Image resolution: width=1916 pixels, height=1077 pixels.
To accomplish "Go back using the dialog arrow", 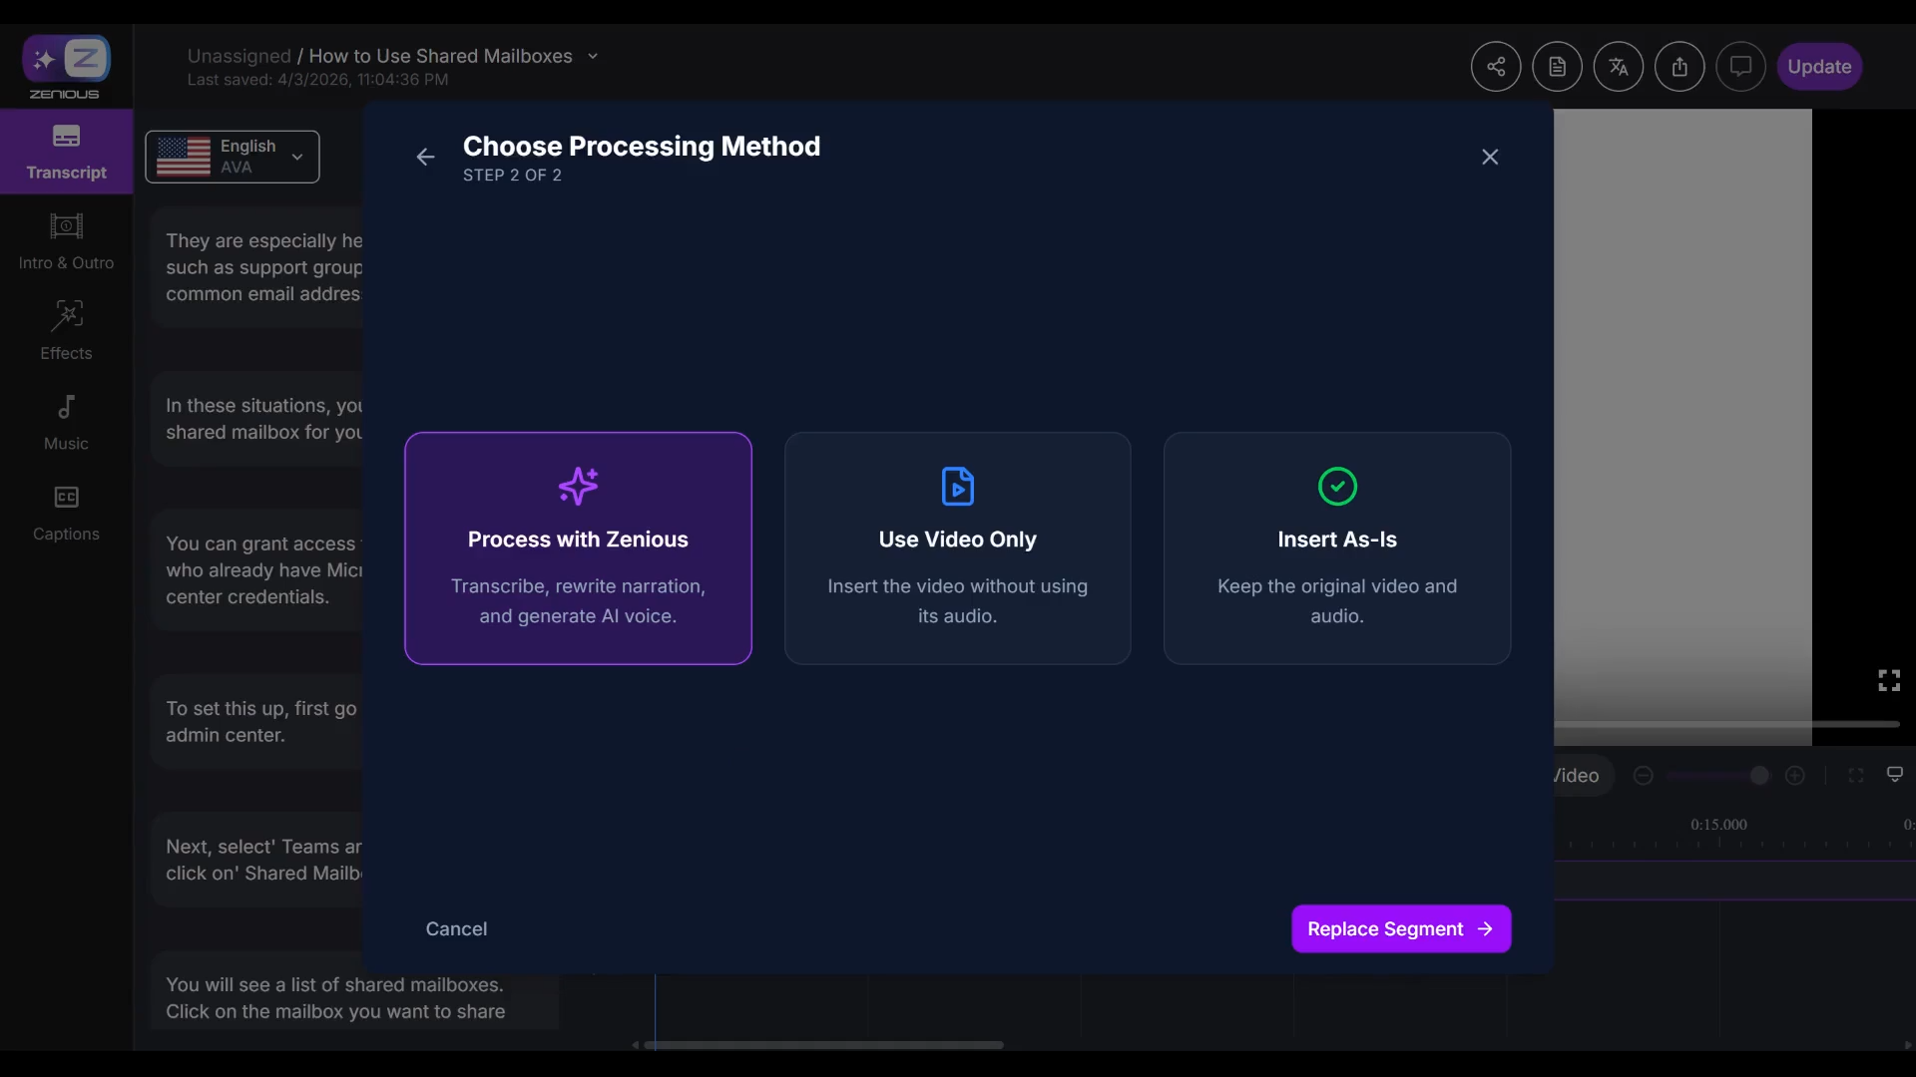I will click(x=425, y=157).
